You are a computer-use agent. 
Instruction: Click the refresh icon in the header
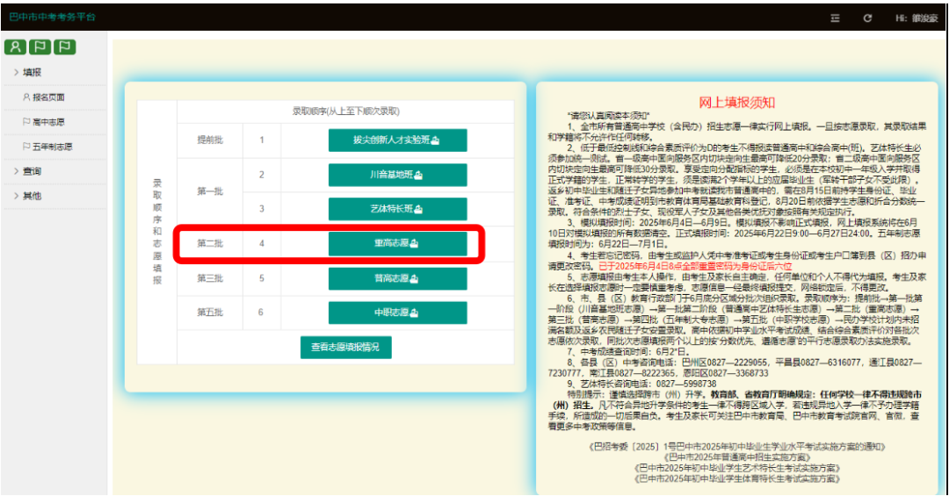pyautogui.click(x=867, y=18)
